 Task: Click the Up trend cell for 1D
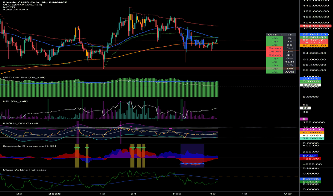tap(274, 65)
